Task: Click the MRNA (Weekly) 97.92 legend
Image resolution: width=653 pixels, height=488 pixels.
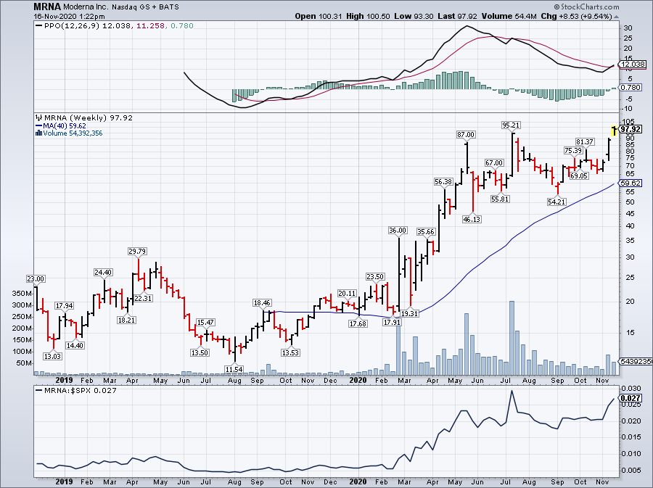Action: point(85,117)
